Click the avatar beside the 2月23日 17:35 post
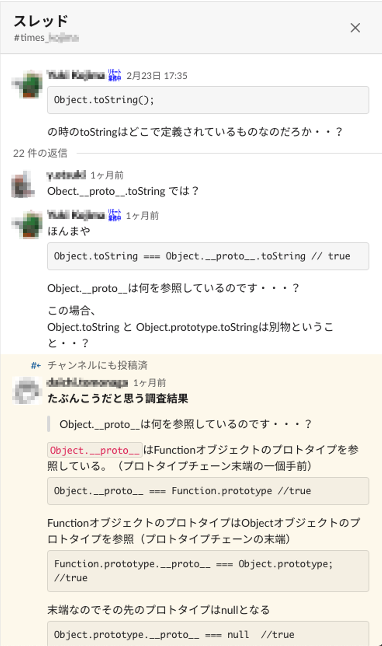 click(x=27, y=84)
